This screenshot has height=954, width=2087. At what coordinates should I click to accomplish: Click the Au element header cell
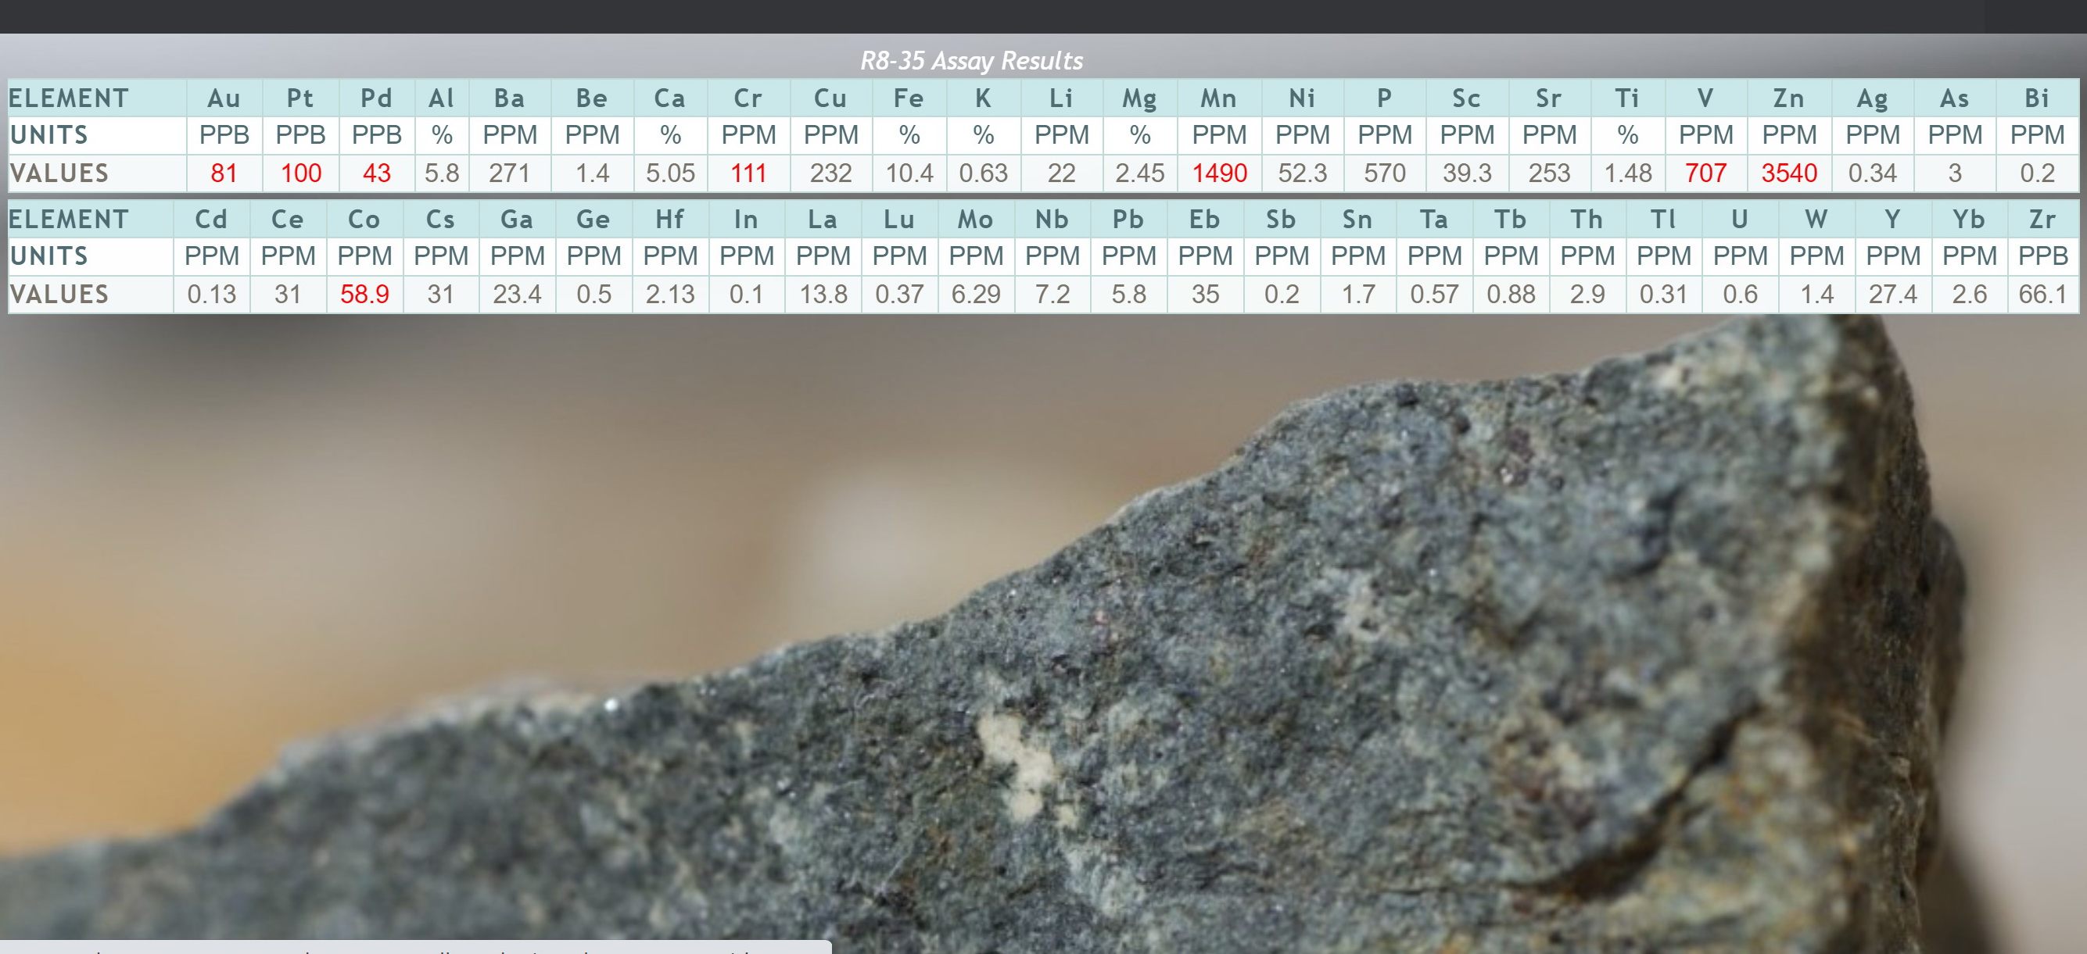coord(224,98)
